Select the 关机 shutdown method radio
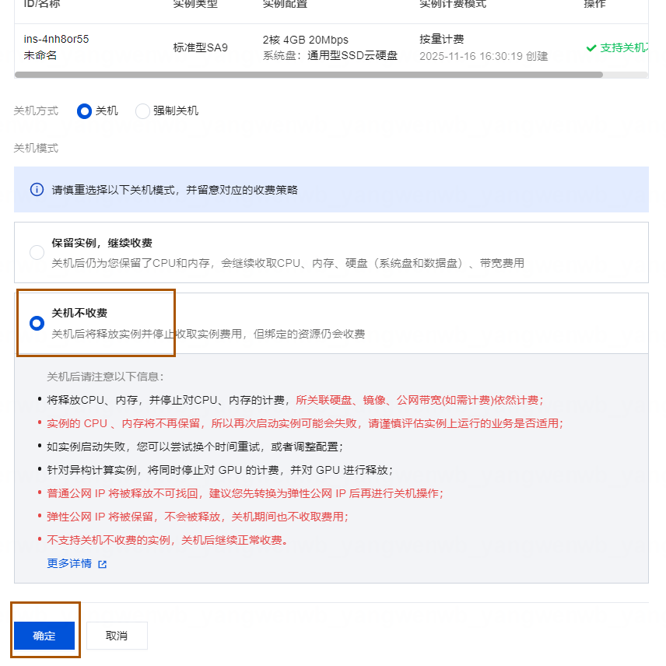 click(x=84, y=111)
